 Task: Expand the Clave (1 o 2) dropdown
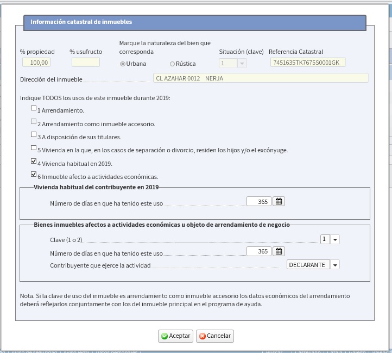click(335, 239)
